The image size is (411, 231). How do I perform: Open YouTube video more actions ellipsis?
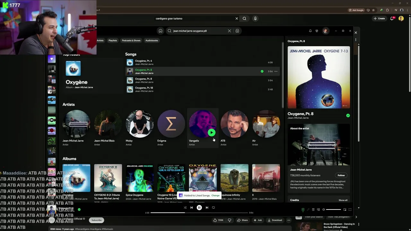point(289,220)
